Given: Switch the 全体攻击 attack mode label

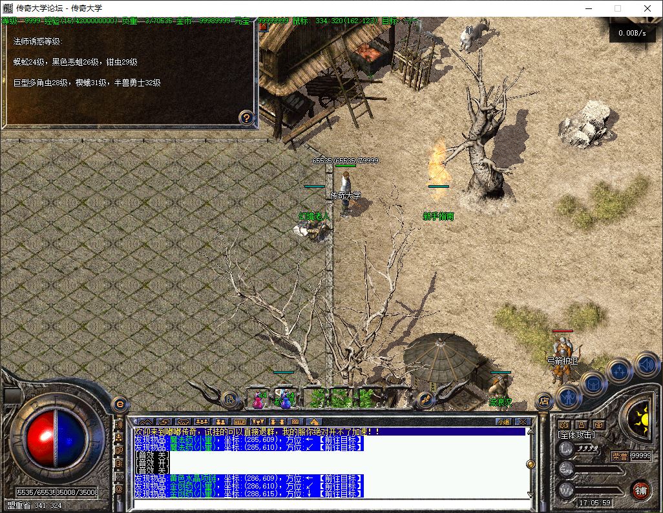Looking at the screenshot, I should coord(576,435).
